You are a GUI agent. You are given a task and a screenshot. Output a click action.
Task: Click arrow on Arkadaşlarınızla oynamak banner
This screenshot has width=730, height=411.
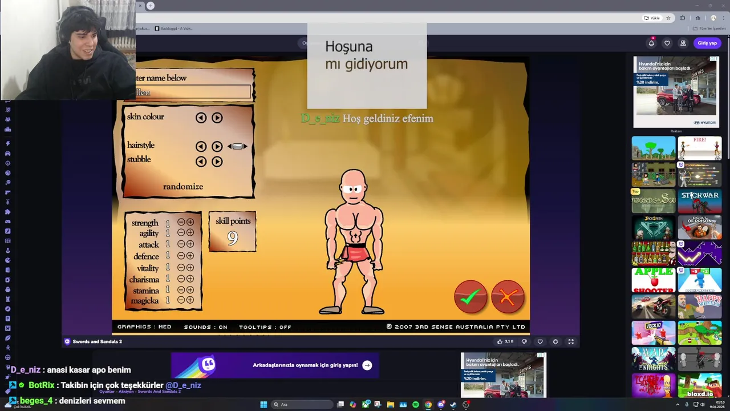367,365
